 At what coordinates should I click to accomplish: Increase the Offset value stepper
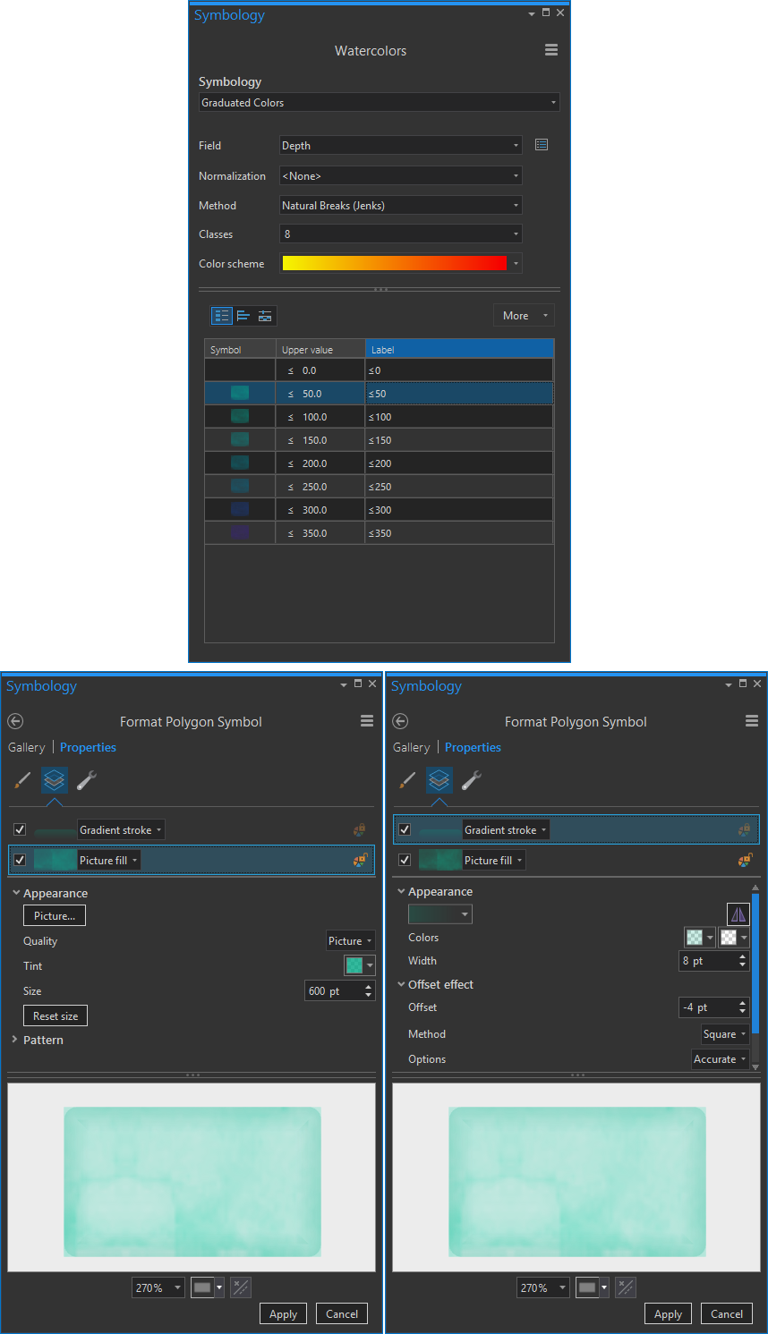742,1002
